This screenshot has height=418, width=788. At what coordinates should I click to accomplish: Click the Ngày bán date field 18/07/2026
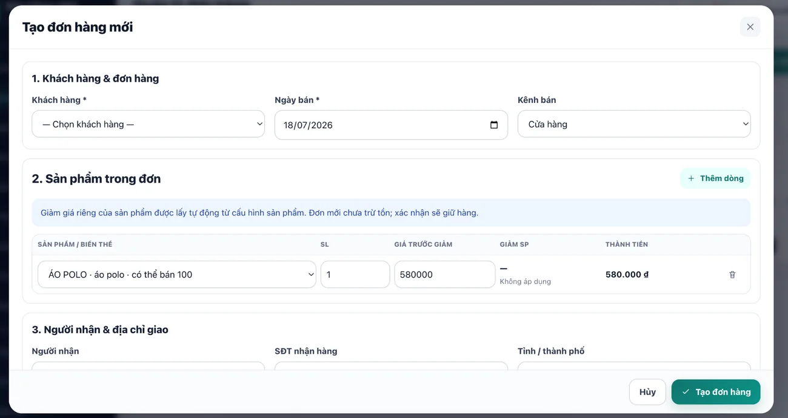[x=391, y=125]
